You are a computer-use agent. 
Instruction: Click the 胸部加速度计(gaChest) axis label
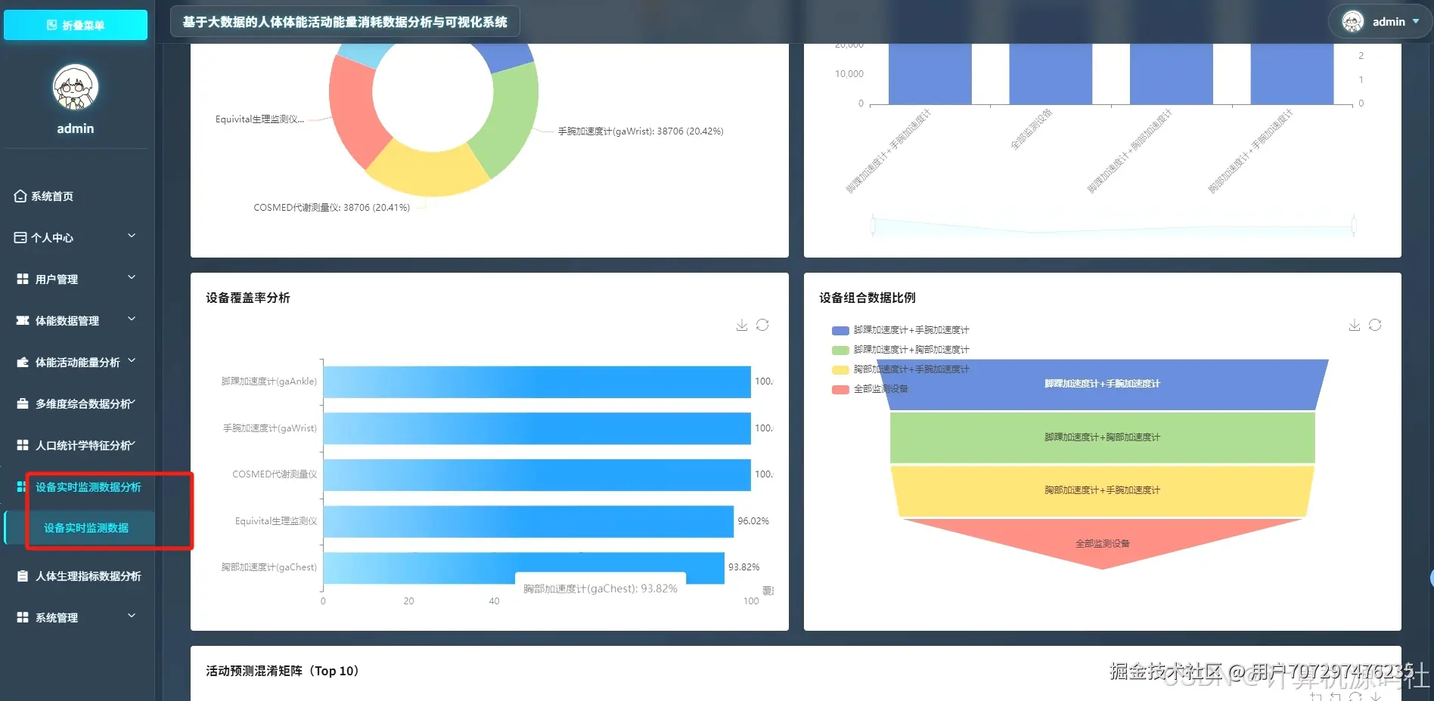pos(269,567)
